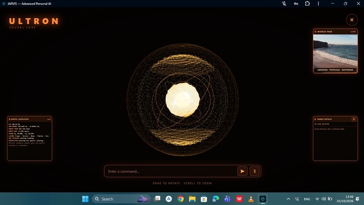Send the command with the arrow button
The height and width of the screenshot is (205, 364).
tap(243, 171)
